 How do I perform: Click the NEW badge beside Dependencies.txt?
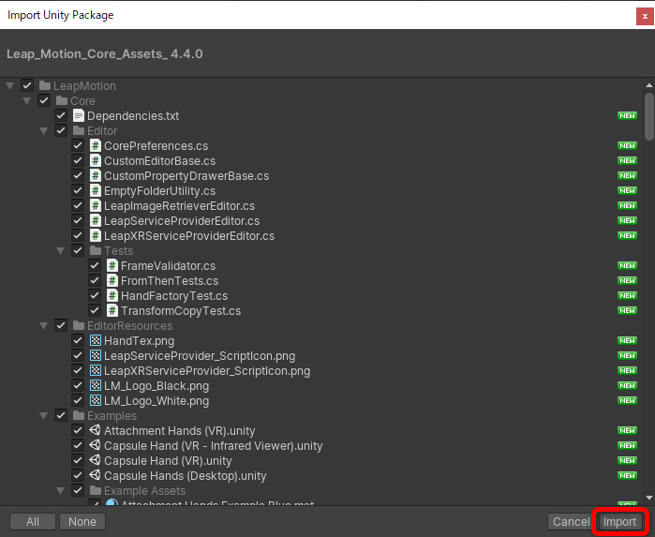coord(627,116)
